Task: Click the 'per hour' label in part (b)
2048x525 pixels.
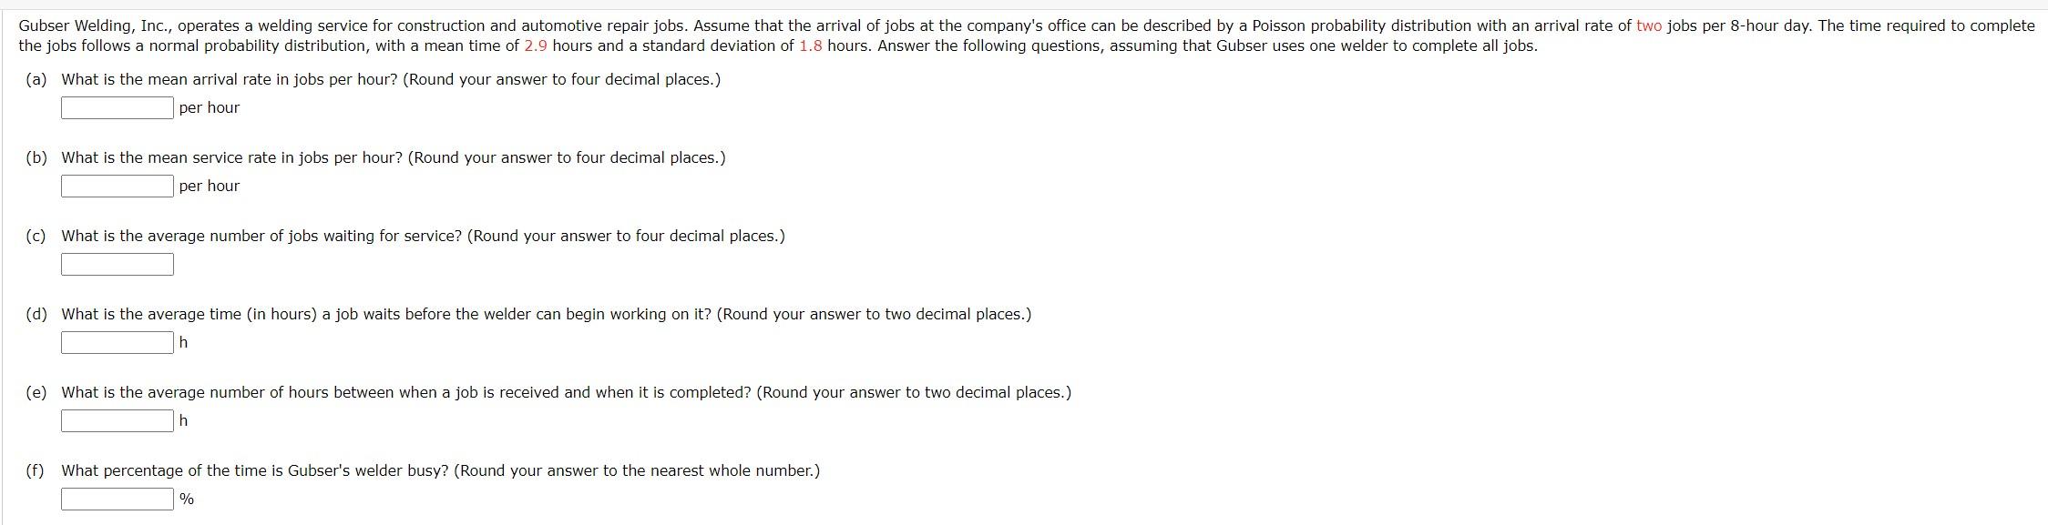Action: (x=209, y=186)
